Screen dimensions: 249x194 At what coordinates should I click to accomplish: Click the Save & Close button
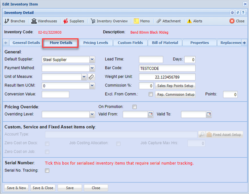pos(43,188)
